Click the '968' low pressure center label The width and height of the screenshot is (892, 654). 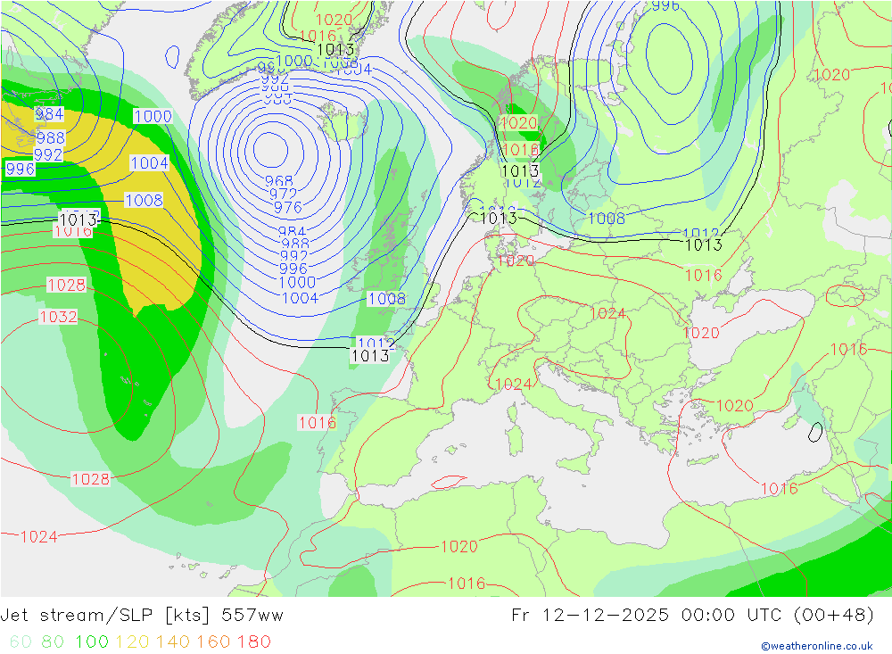click(x=278, y=181)
